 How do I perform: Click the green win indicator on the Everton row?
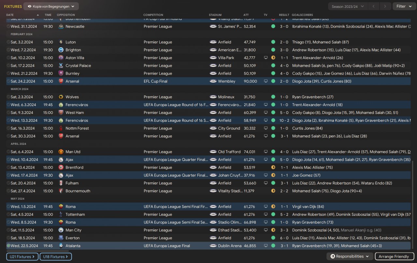tap(273, 238)
